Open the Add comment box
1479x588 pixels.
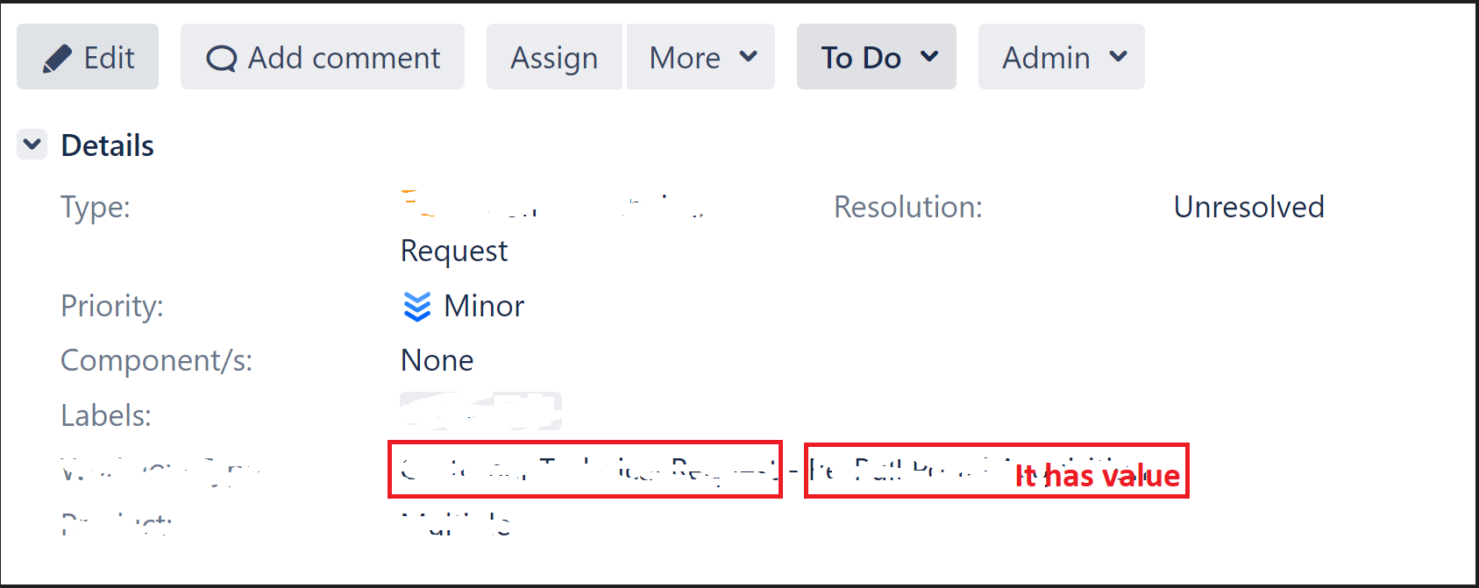(x=323, y=57)
